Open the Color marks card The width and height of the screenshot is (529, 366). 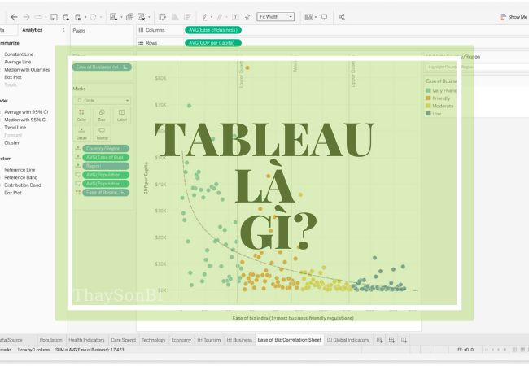click(81, 115)
